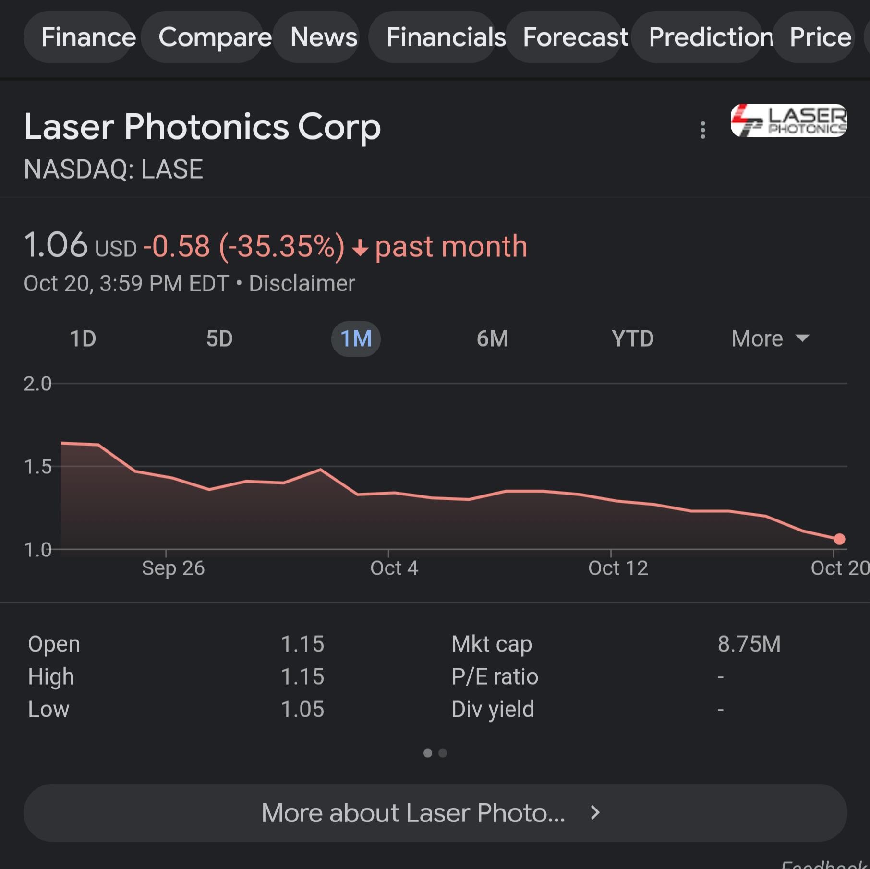Viewport: 870px width, 869px height.
Task: Select the 5D time range
Action: coord(219,338)
